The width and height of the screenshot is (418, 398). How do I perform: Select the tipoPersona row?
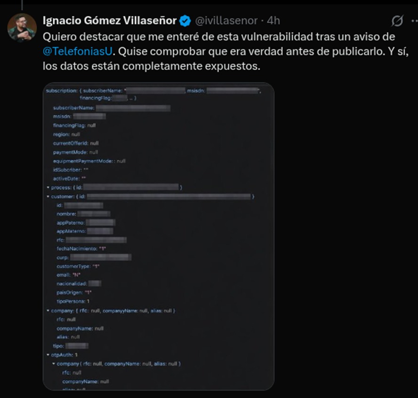coord(73,301)
